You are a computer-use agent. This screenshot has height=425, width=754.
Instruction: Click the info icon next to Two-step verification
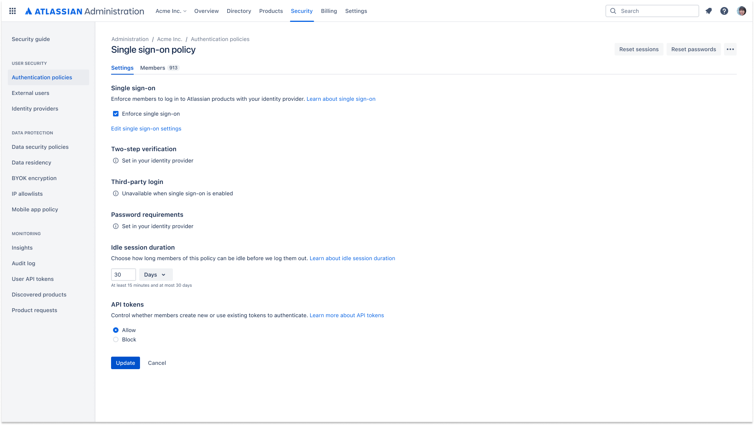pyautogui.click(x=116, y=160)
